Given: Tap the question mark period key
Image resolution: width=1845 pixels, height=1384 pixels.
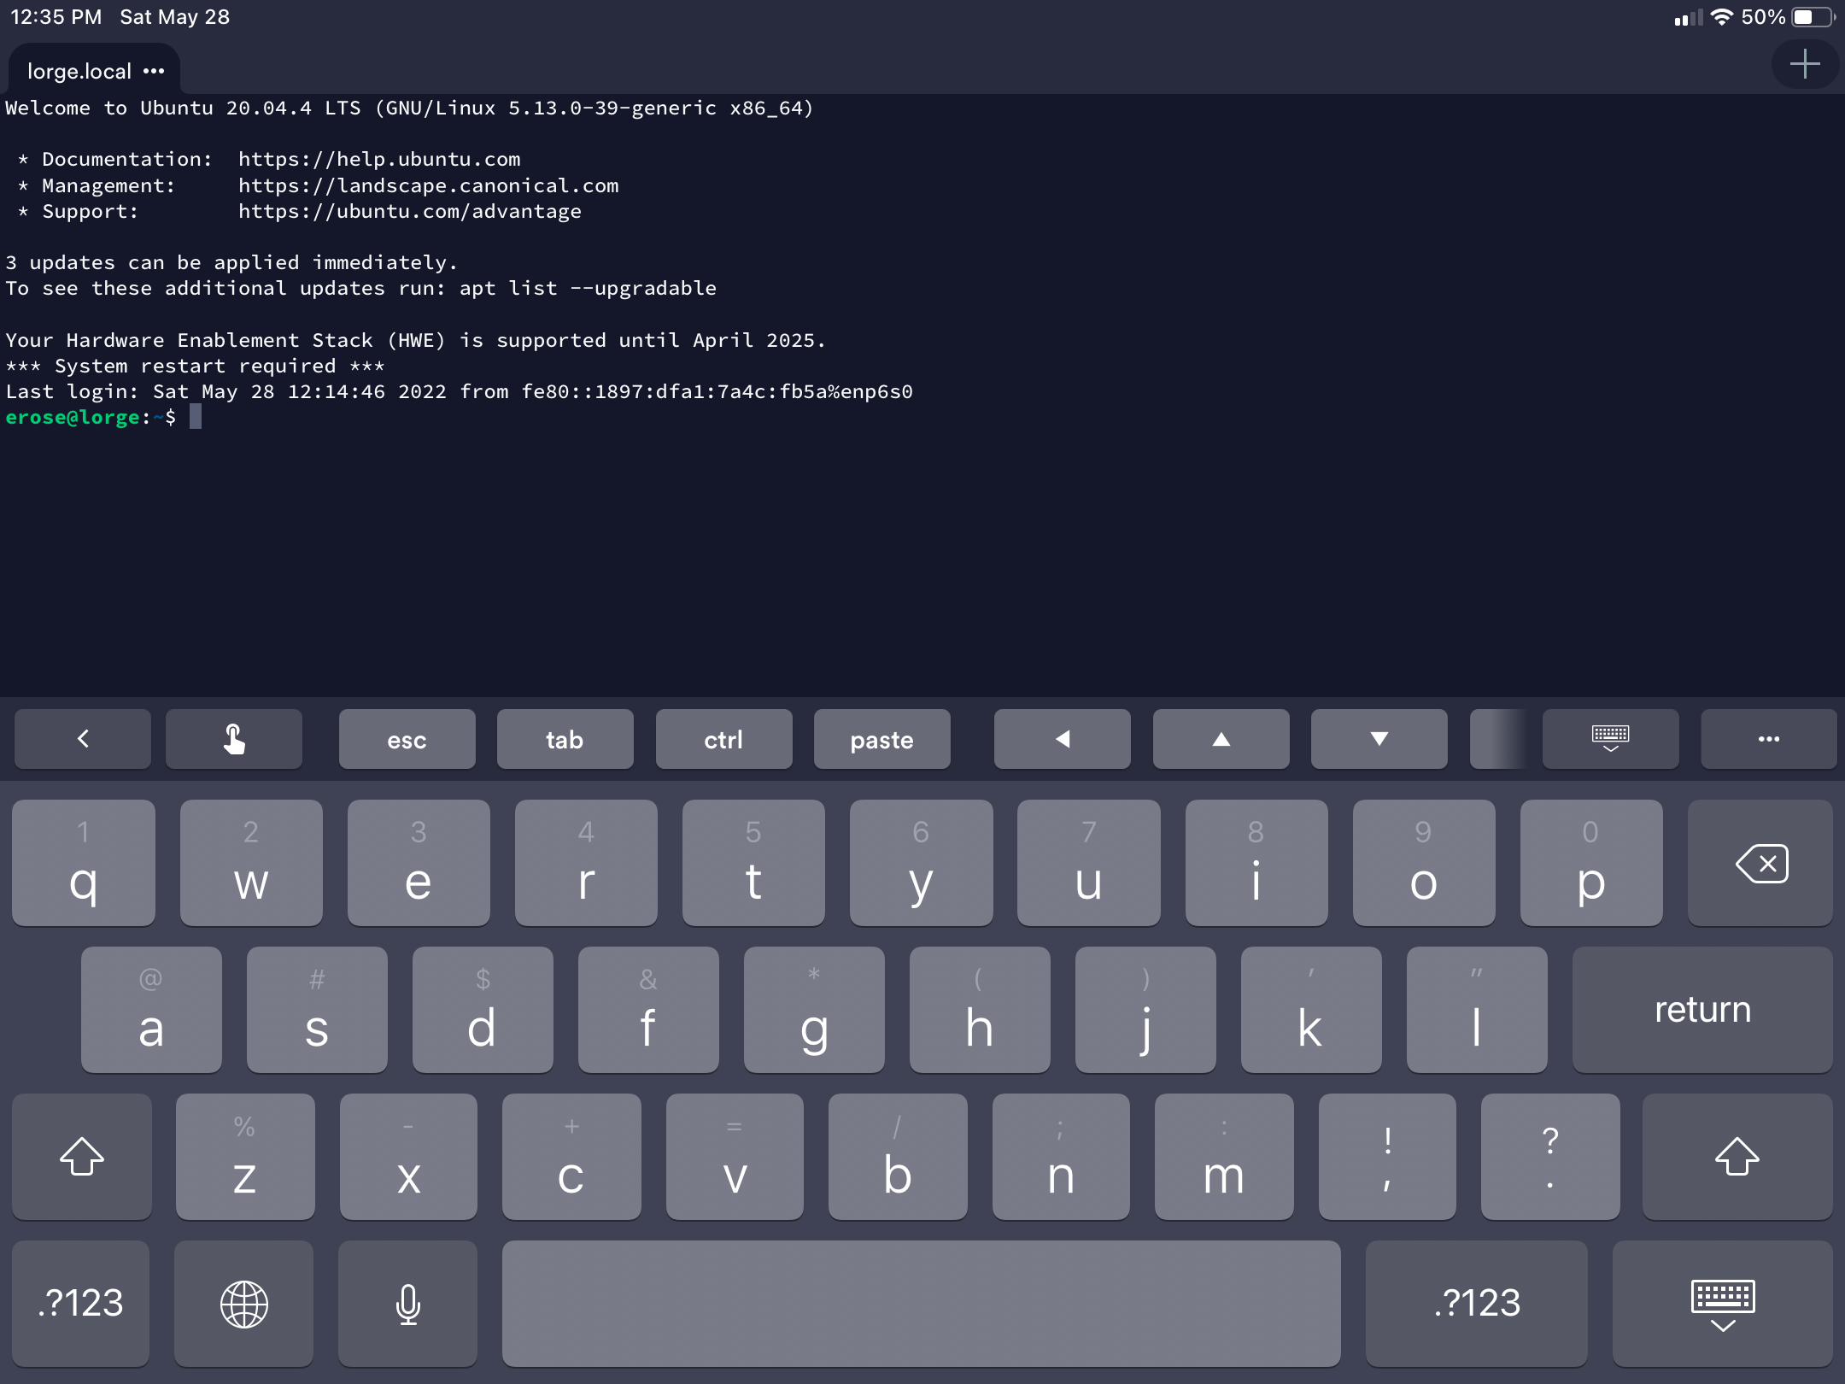Looking at the screenshot, I should pos(1550,1157).
